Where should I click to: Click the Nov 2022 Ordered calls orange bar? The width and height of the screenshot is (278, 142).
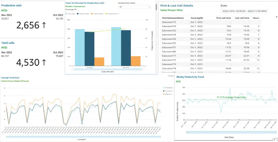click(x=136, y=61)
